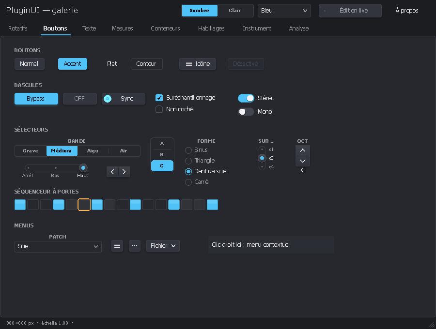Switch to the Rotatifs tab
436x329 pixels.
tap(18, 29)
